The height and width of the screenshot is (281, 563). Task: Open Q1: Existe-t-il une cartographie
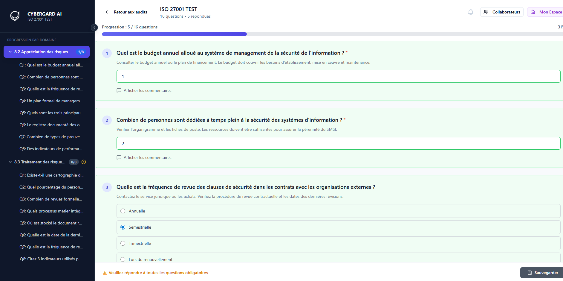(51, 175)
